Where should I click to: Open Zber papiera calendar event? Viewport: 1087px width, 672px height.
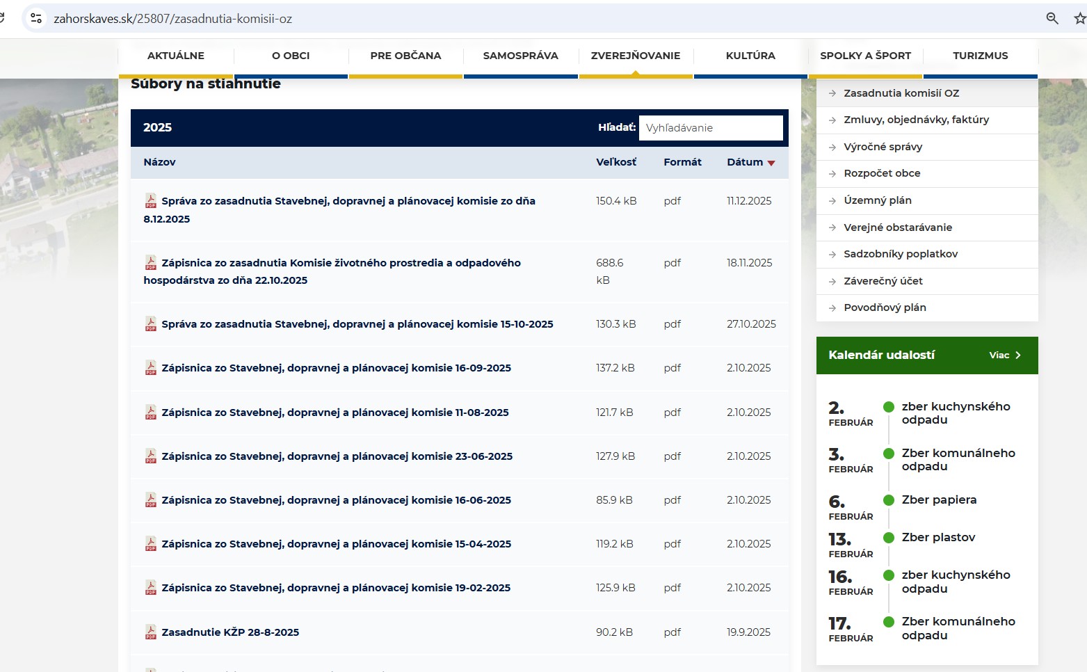[x=939, y=499]
